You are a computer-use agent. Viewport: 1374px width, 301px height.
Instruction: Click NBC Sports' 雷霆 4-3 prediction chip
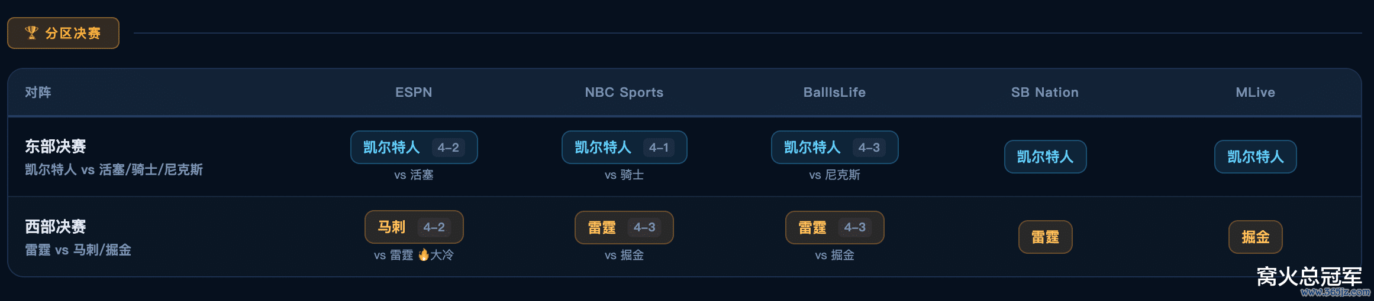pos(624,228)
